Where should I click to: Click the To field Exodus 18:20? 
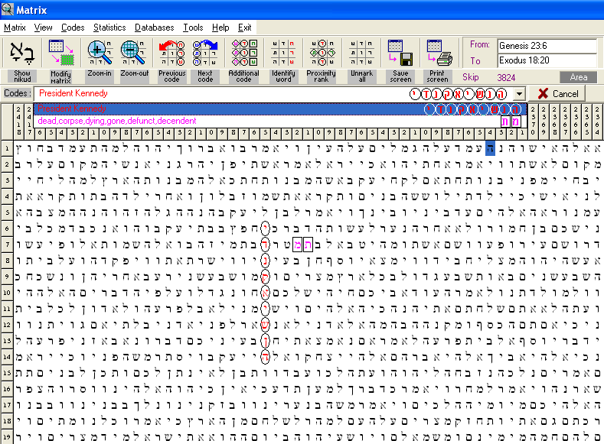point(547,60)
